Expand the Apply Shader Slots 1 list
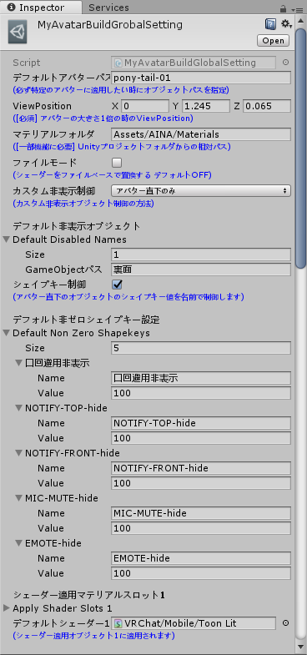 (7, 608)
